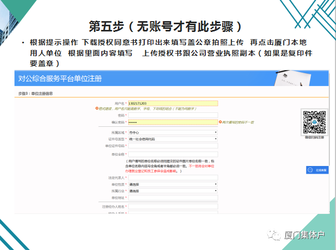
Task: Click the username format error icon
Action: pos(97,108)
